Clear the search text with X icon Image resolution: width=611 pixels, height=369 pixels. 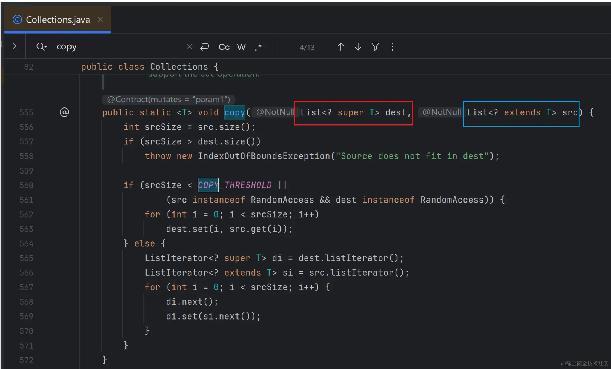(190, 47)
